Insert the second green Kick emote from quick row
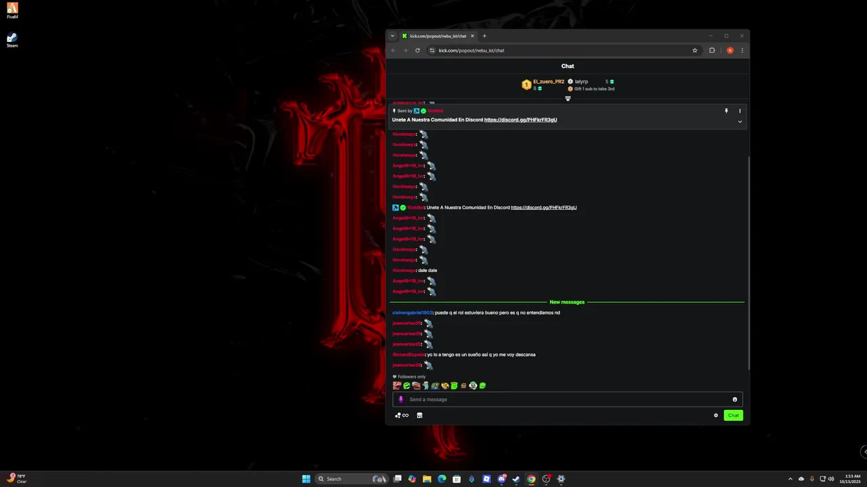Screen dimensions: 867x487 406,386
